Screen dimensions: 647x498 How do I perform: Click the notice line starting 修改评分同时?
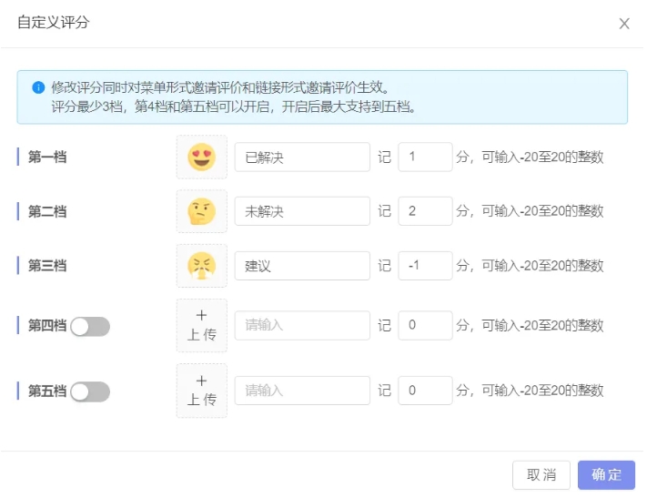220,87
